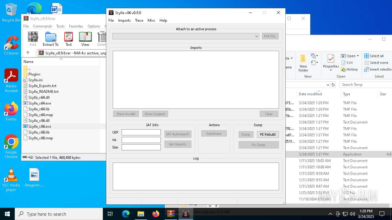Select Scylla_x86.dll in the archive list
This screenshot has height=220, width=392.
(x=39, y=121)
